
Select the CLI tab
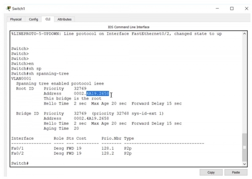click(48, 19)
